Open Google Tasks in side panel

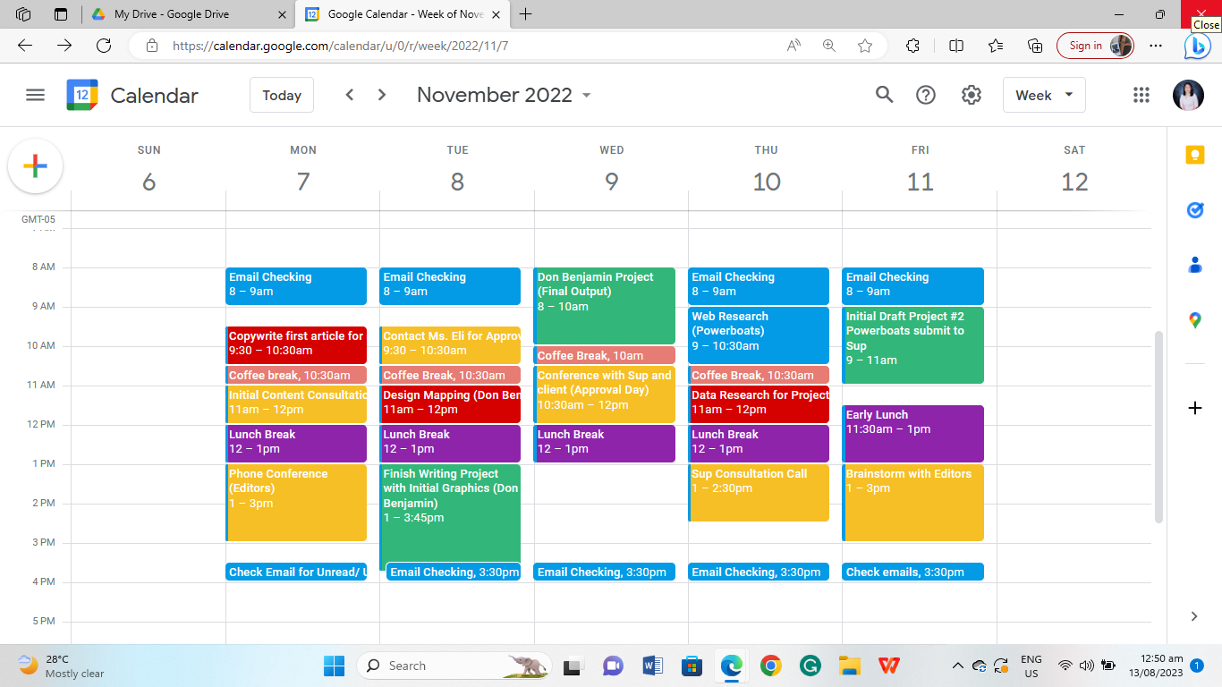click(1194, 210)
